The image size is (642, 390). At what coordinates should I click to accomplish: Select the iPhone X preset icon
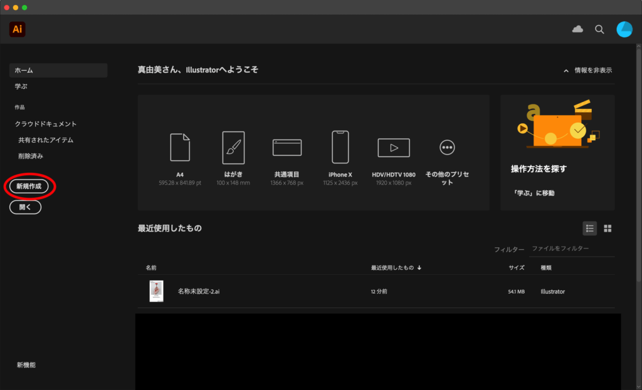pyautogui.click(x=340, y=147)
